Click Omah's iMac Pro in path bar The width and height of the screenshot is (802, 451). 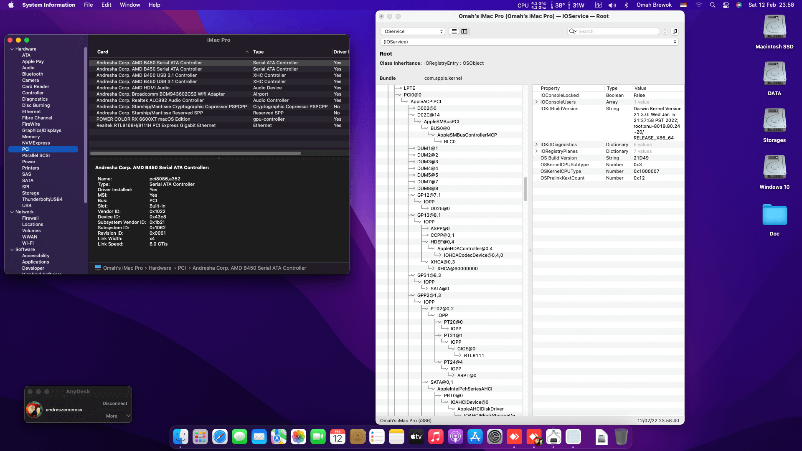point(123,268)
